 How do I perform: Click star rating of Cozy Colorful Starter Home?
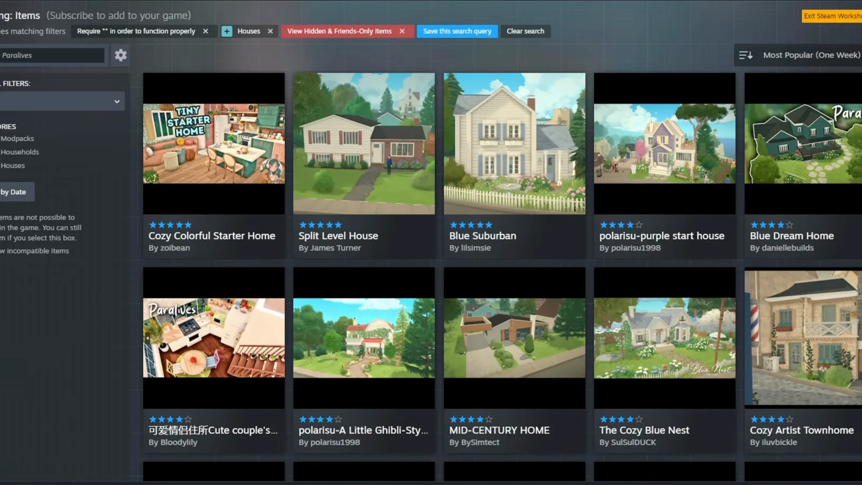(170, 225)
